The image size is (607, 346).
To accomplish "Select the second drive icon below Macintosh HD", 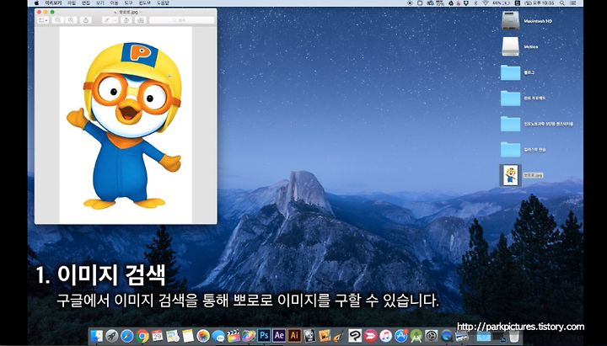I will coord(511,47).
